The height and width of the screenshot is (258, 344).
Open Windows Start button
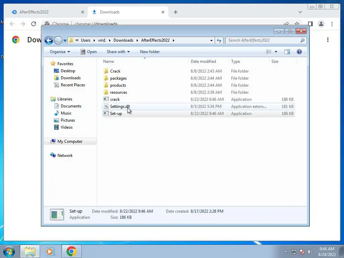(9, 251)
